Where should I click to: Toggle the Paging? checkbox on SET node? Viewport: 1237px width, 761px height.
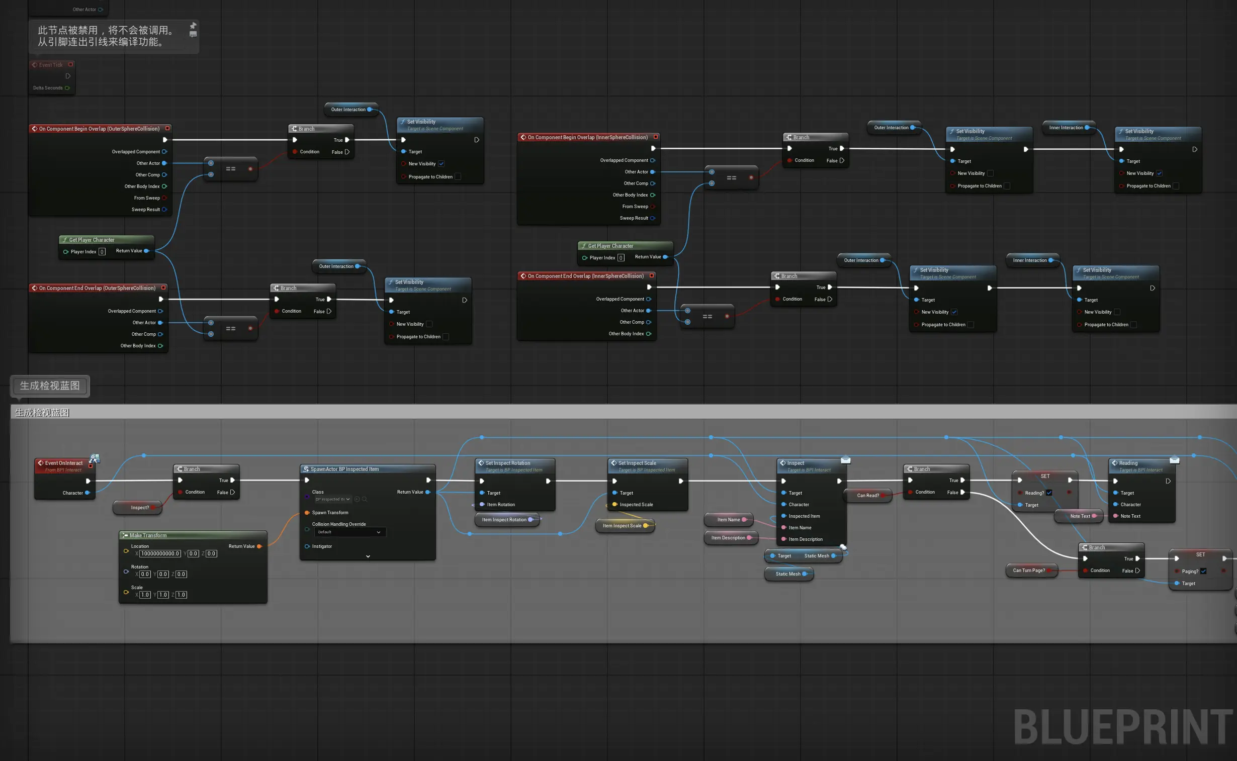tap(1203, 571)
